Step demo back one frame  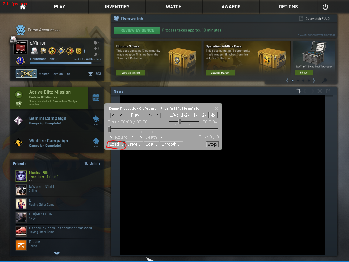[x=121, y=115]
